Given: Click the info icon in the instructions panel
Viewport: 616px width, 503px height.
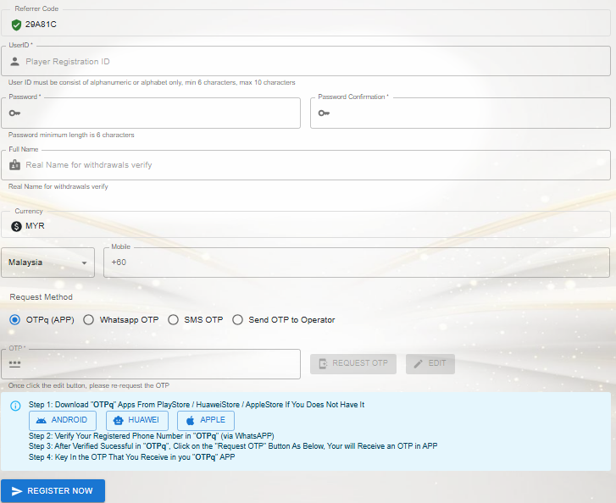Looking at the screenshot, I should [x=15, y=406].
